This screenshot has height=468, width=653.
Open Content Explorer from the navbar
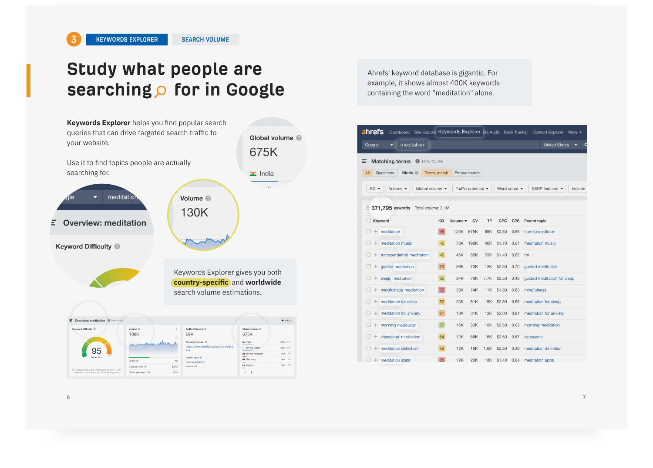click(x=548, y=133)
